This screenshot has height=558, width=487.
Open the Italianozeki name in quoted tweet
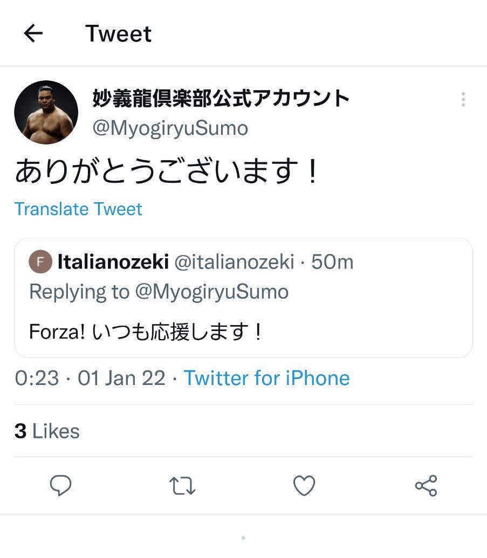pyautogui.click(x=113, y=263)
